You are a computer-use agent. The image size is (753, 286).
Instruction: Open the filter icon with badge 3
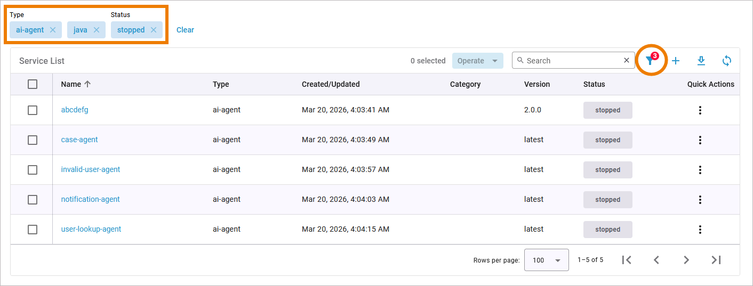click(651, 61)
